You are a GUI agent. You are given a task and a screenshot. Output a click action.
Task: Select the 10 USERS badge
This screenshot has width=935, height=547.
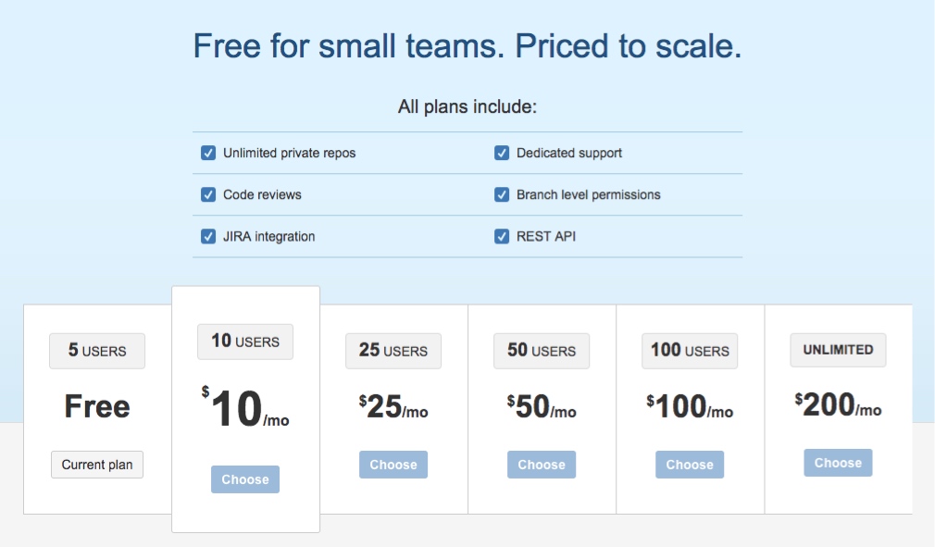click(x=245, y=342)
